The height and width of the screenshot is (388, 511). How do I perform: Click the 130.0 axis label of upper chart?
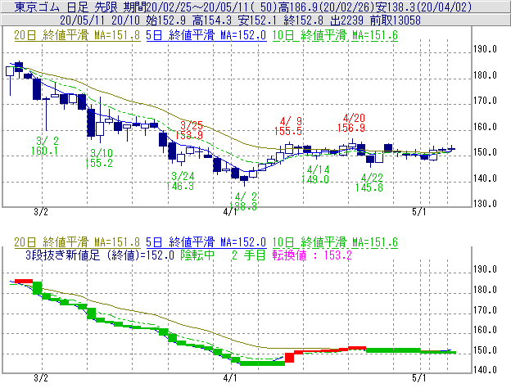point(486,204)
